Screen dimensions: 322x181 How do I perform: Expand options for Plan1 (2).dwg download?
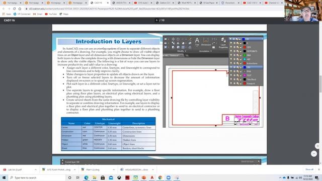click(x=114, y=170)
